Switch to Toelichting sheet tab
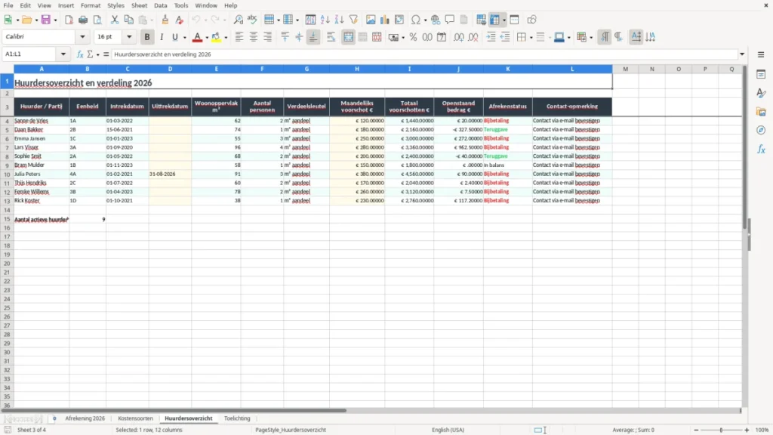773x435 pixels. click(x=237, y=418)
